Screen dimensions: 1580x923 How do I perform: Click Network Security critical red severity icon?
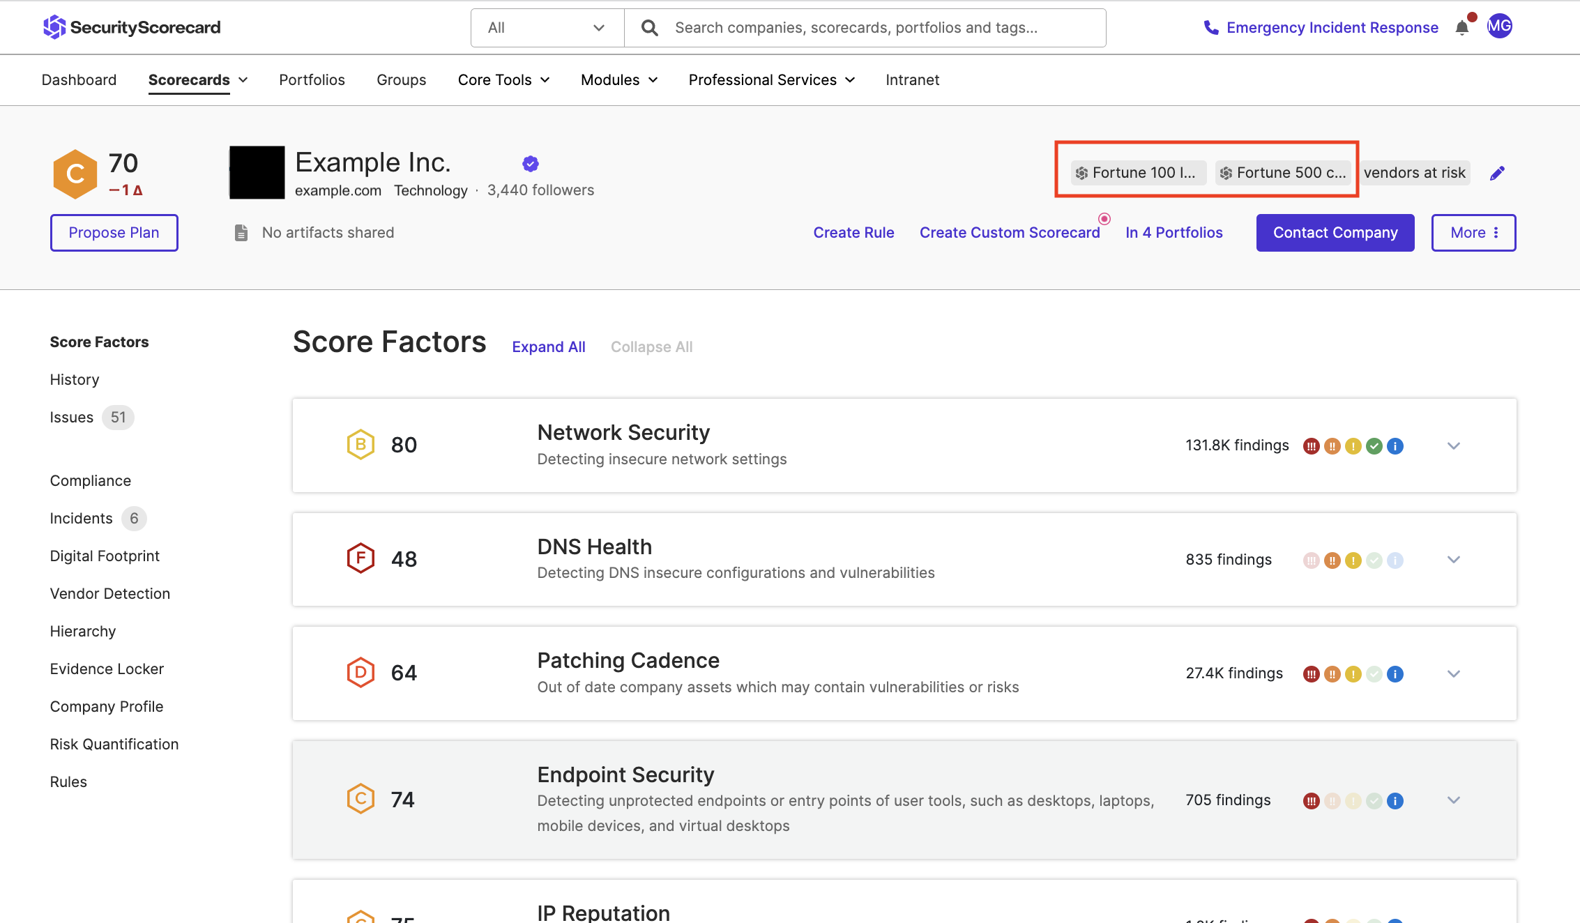1312,446
